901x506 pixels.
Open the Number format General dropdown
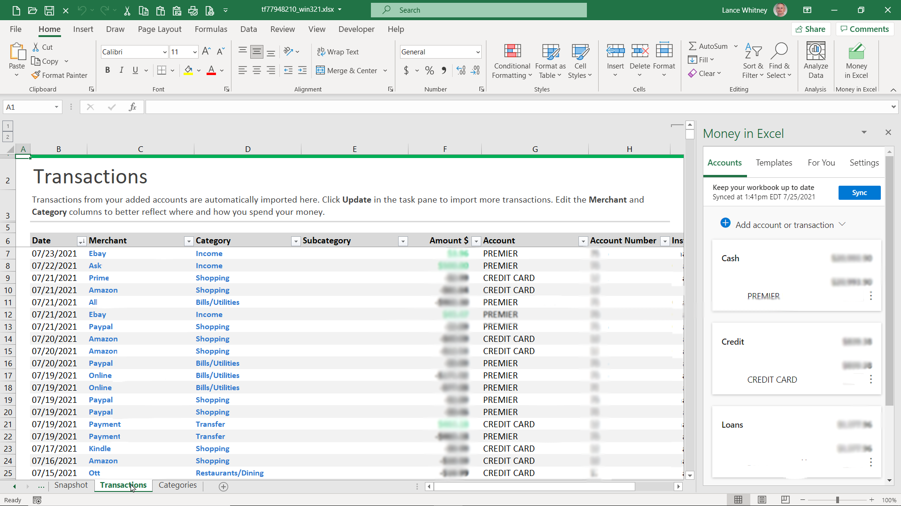[x=478, y=52]
